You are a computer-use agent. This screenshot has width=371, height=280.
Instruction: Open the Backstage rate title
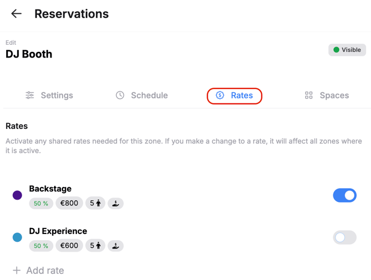pyautogui.click(x=50, y=189)
